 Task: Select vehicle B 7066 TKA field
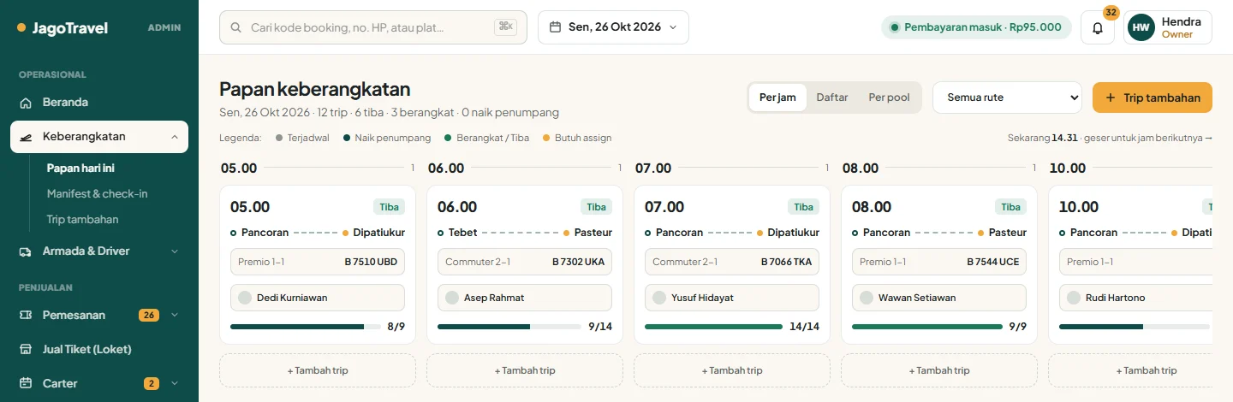point(732,262)
